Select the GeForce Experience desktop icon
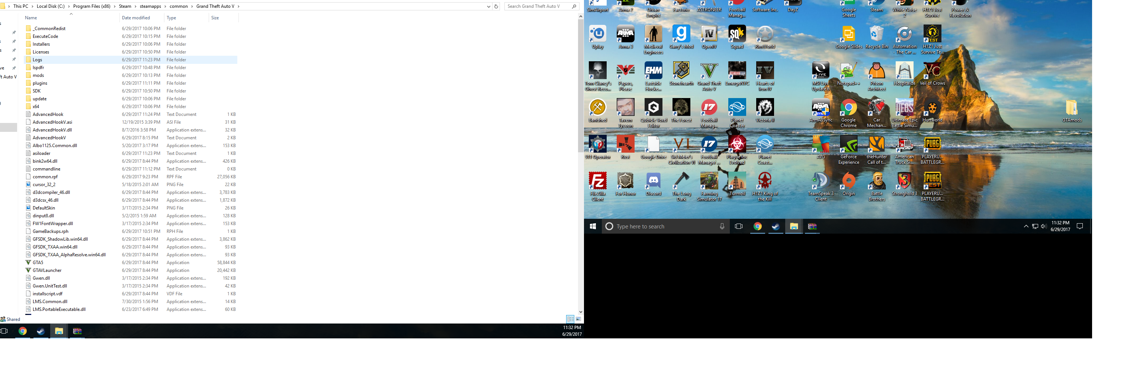The height and width of the screenshot is (390, 1133). click(848, 150)
